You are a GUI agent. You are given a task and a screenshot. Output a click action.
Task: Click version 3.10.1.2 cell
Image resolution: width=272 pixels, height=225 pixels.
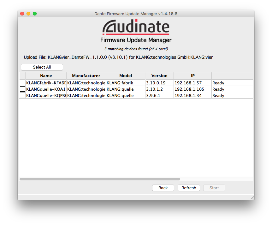click(159, 89)
